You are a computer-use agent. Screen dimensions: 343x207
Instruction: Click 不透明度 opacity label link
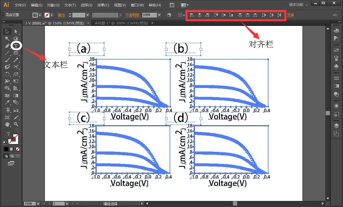[x=132, y=15]
